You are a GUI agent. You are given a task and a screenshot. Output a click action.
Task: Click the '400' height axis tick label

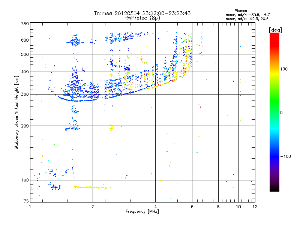[25, 72]
